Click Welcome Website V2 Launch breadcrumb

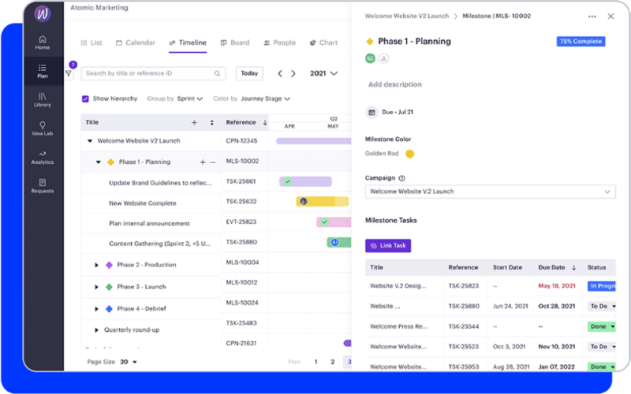tap(407, 16)
